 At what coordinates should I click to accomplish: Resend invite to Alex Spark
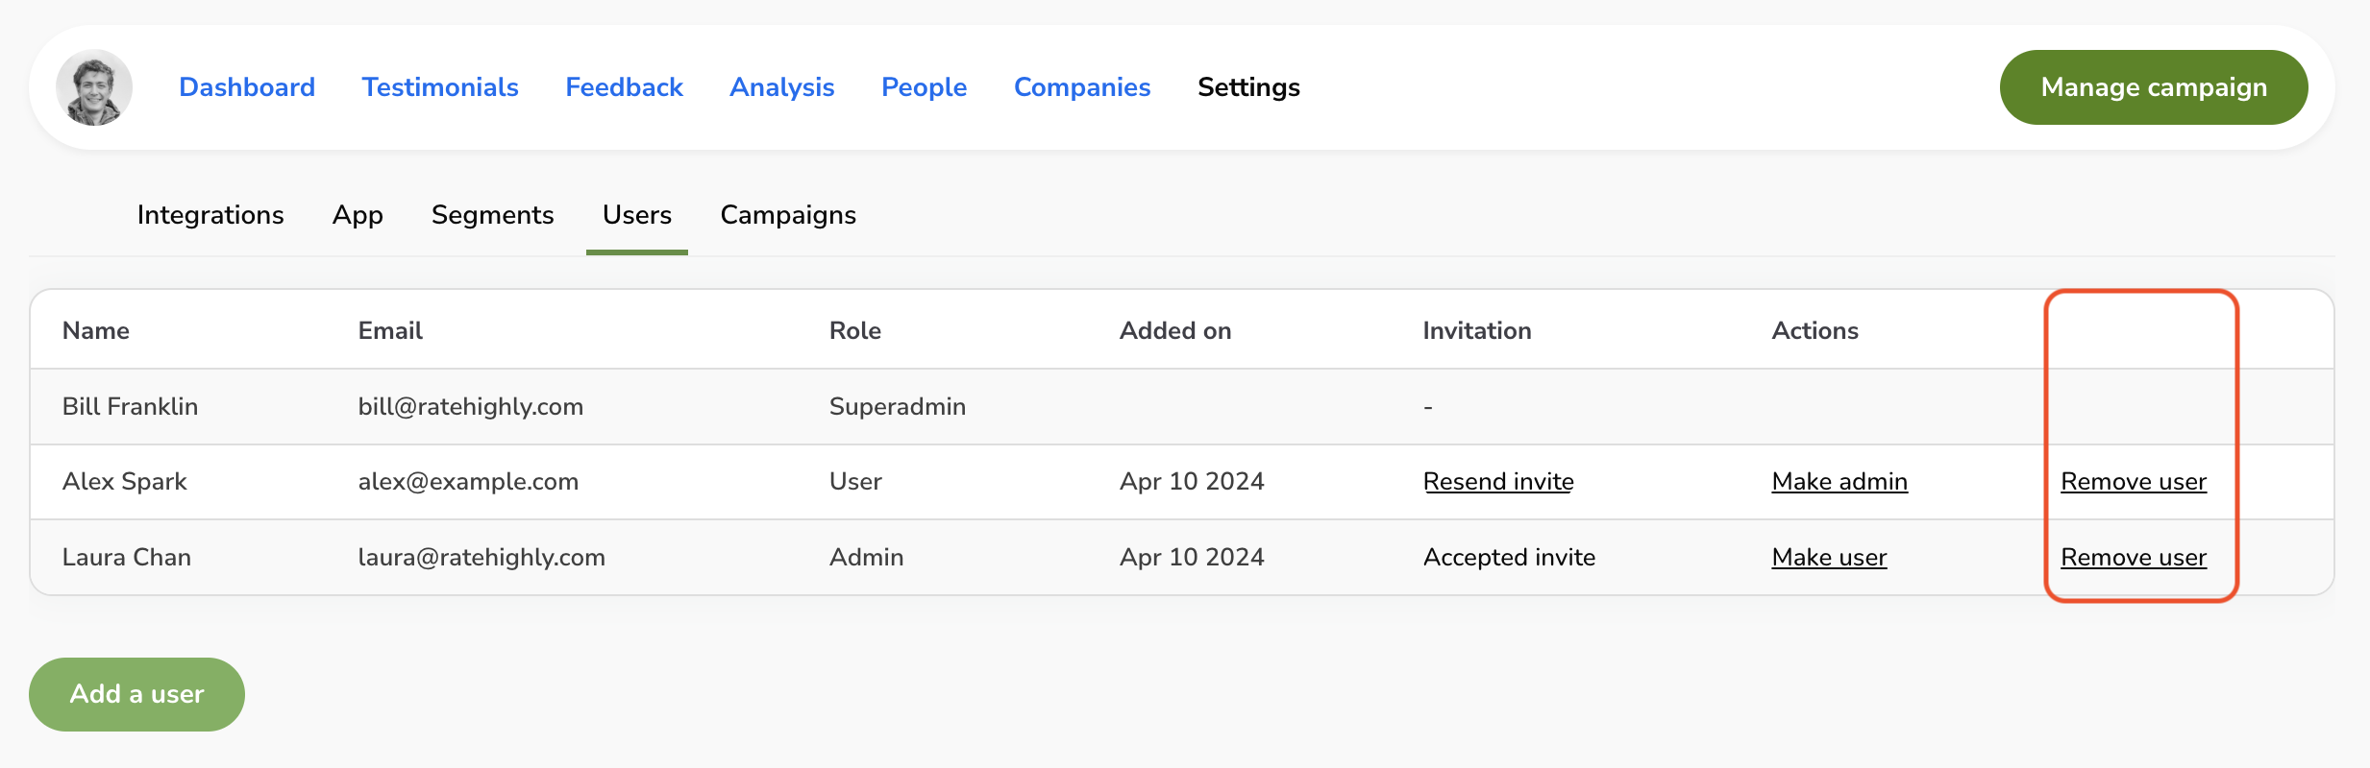tap(1498, 482)
